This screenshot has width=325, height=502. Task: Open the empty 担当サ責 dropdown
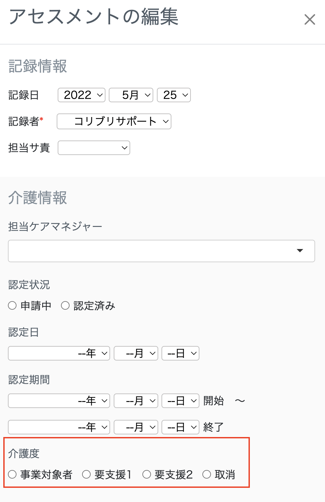click(x=94, y=148)
